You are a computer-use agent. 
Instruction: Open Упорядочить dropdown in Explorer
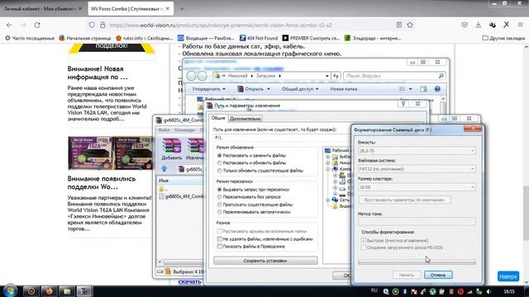[208, 89]
